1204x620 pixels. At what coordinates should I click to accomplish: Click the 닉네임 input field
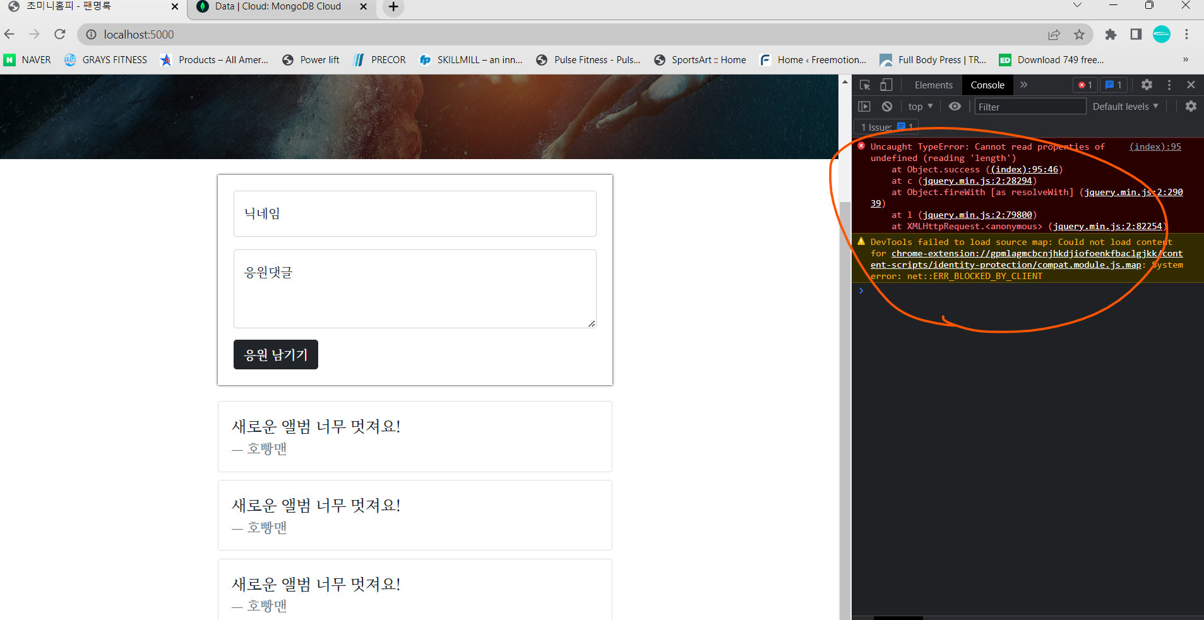point(415,213)
